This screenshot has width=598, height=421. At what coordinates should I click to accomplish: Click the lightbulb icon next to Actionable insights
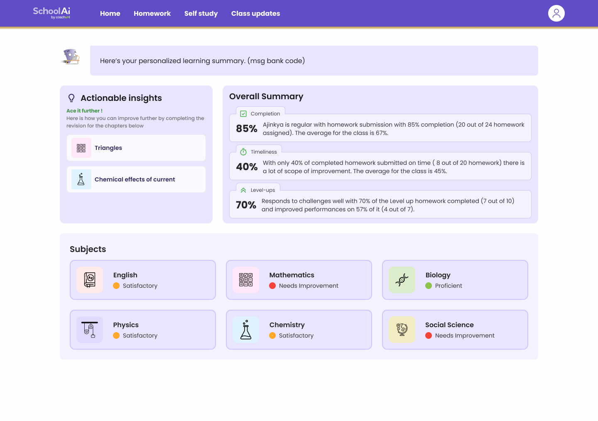click(x=71, y=98)
